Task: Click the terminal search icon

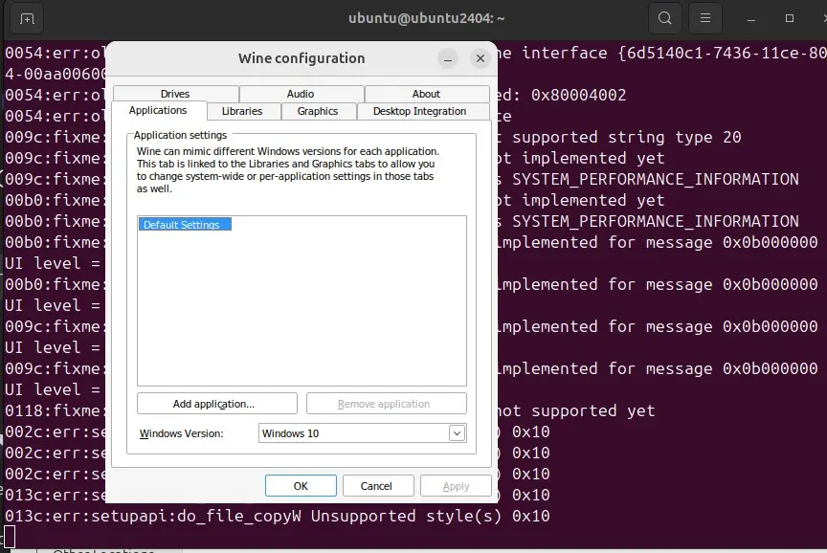Action: pos(664,18)
